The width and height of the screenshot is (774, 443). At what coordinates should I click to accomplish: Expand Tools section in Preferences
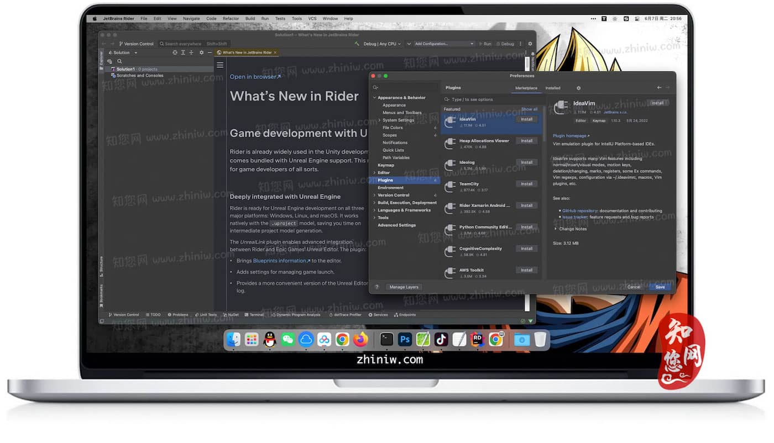point(374,218)
